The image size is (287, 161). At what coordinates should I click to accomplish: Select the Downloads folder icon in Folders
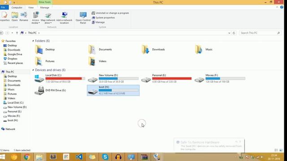[145, 50]
